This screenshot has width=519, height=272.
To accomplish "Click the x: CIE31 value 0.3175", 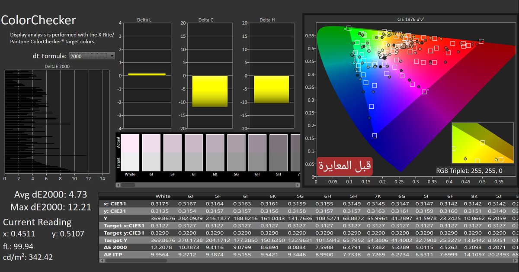I will (160, 203).
